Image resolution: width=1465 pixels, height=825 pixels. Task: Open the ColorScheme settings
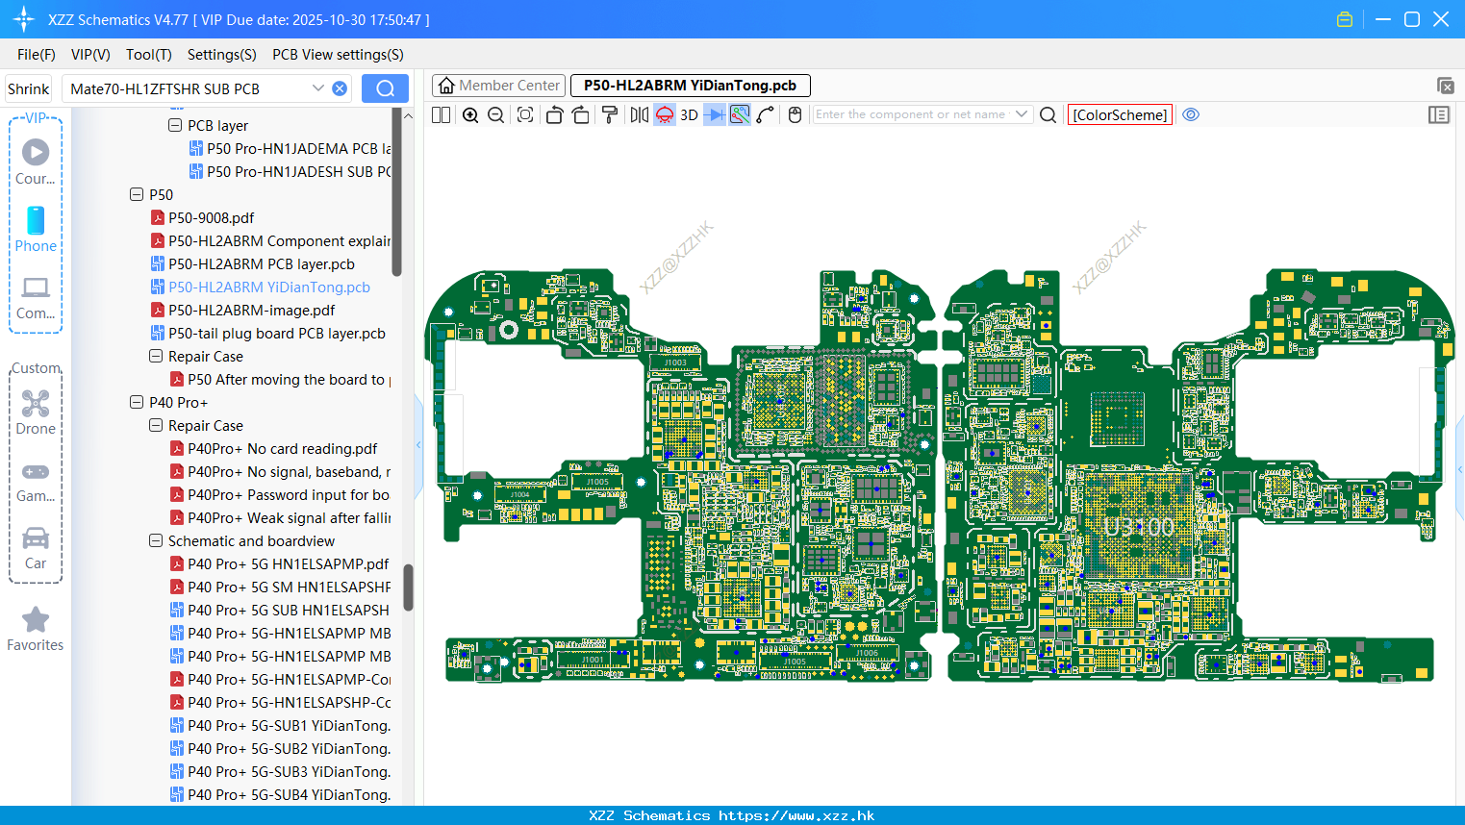(x=1120, y=114)
